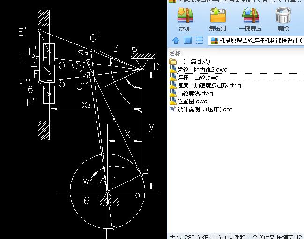
Task: Click the status bar showing 280.6 KB size
Action: 234,236
